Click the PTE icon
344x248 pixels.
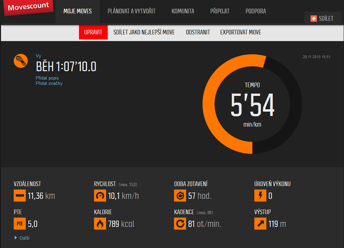(x=20, y=224)
